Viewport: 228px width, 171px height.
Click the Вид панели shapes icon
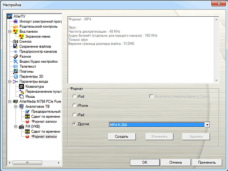pyautogui.click(x=16, y=32)
